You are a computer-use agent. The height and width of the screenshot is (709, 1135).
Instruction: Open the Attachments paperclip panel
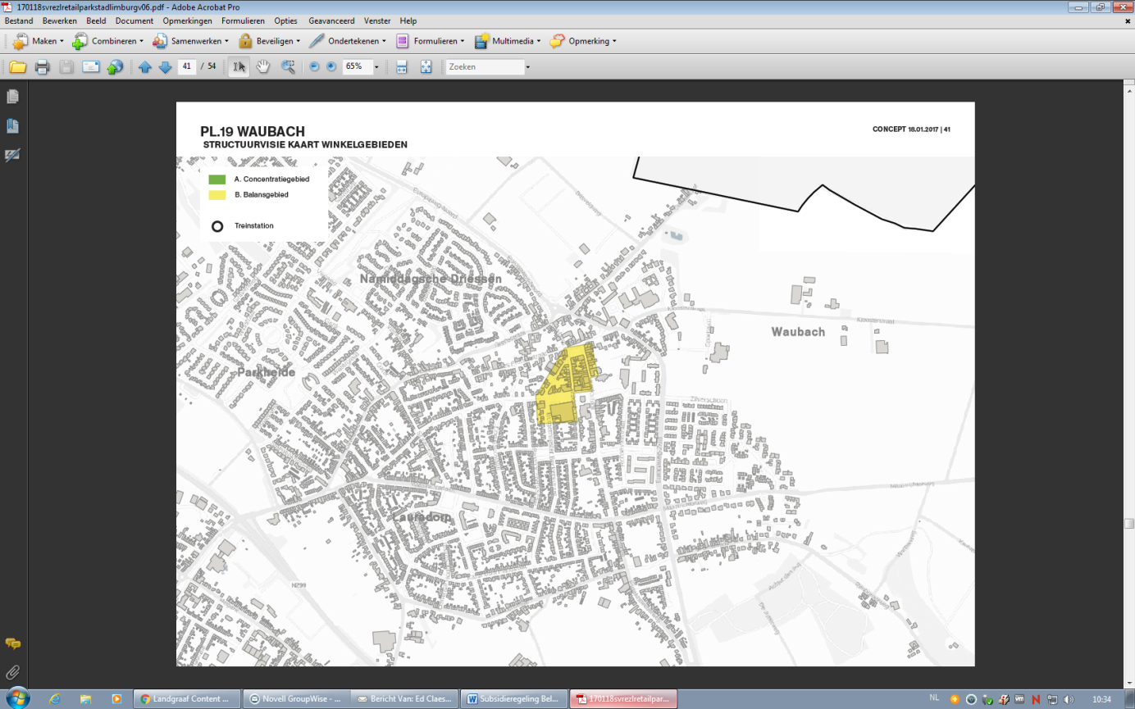point(12,672)
